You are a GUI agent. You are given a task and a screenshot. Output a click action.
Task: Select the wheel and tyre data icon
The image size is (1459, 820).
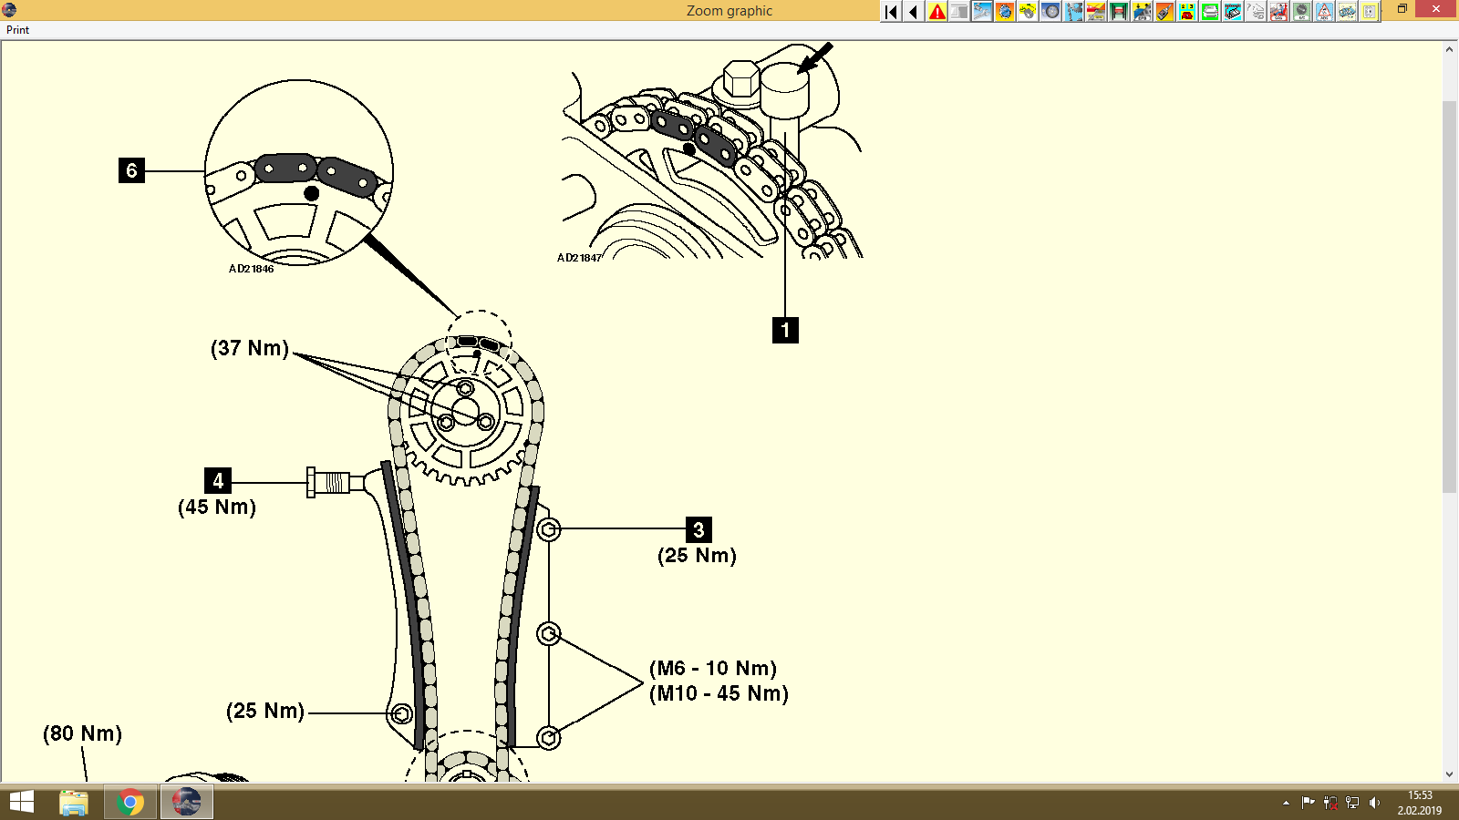click(x=1050, y=11)
